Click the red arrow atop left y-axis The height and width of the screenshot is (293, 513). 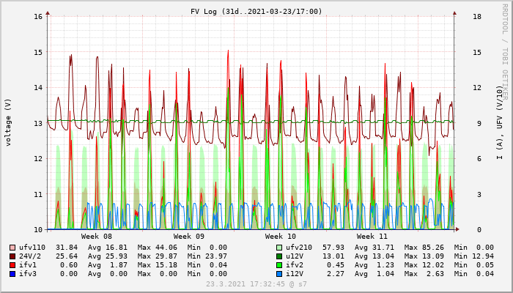48,12
